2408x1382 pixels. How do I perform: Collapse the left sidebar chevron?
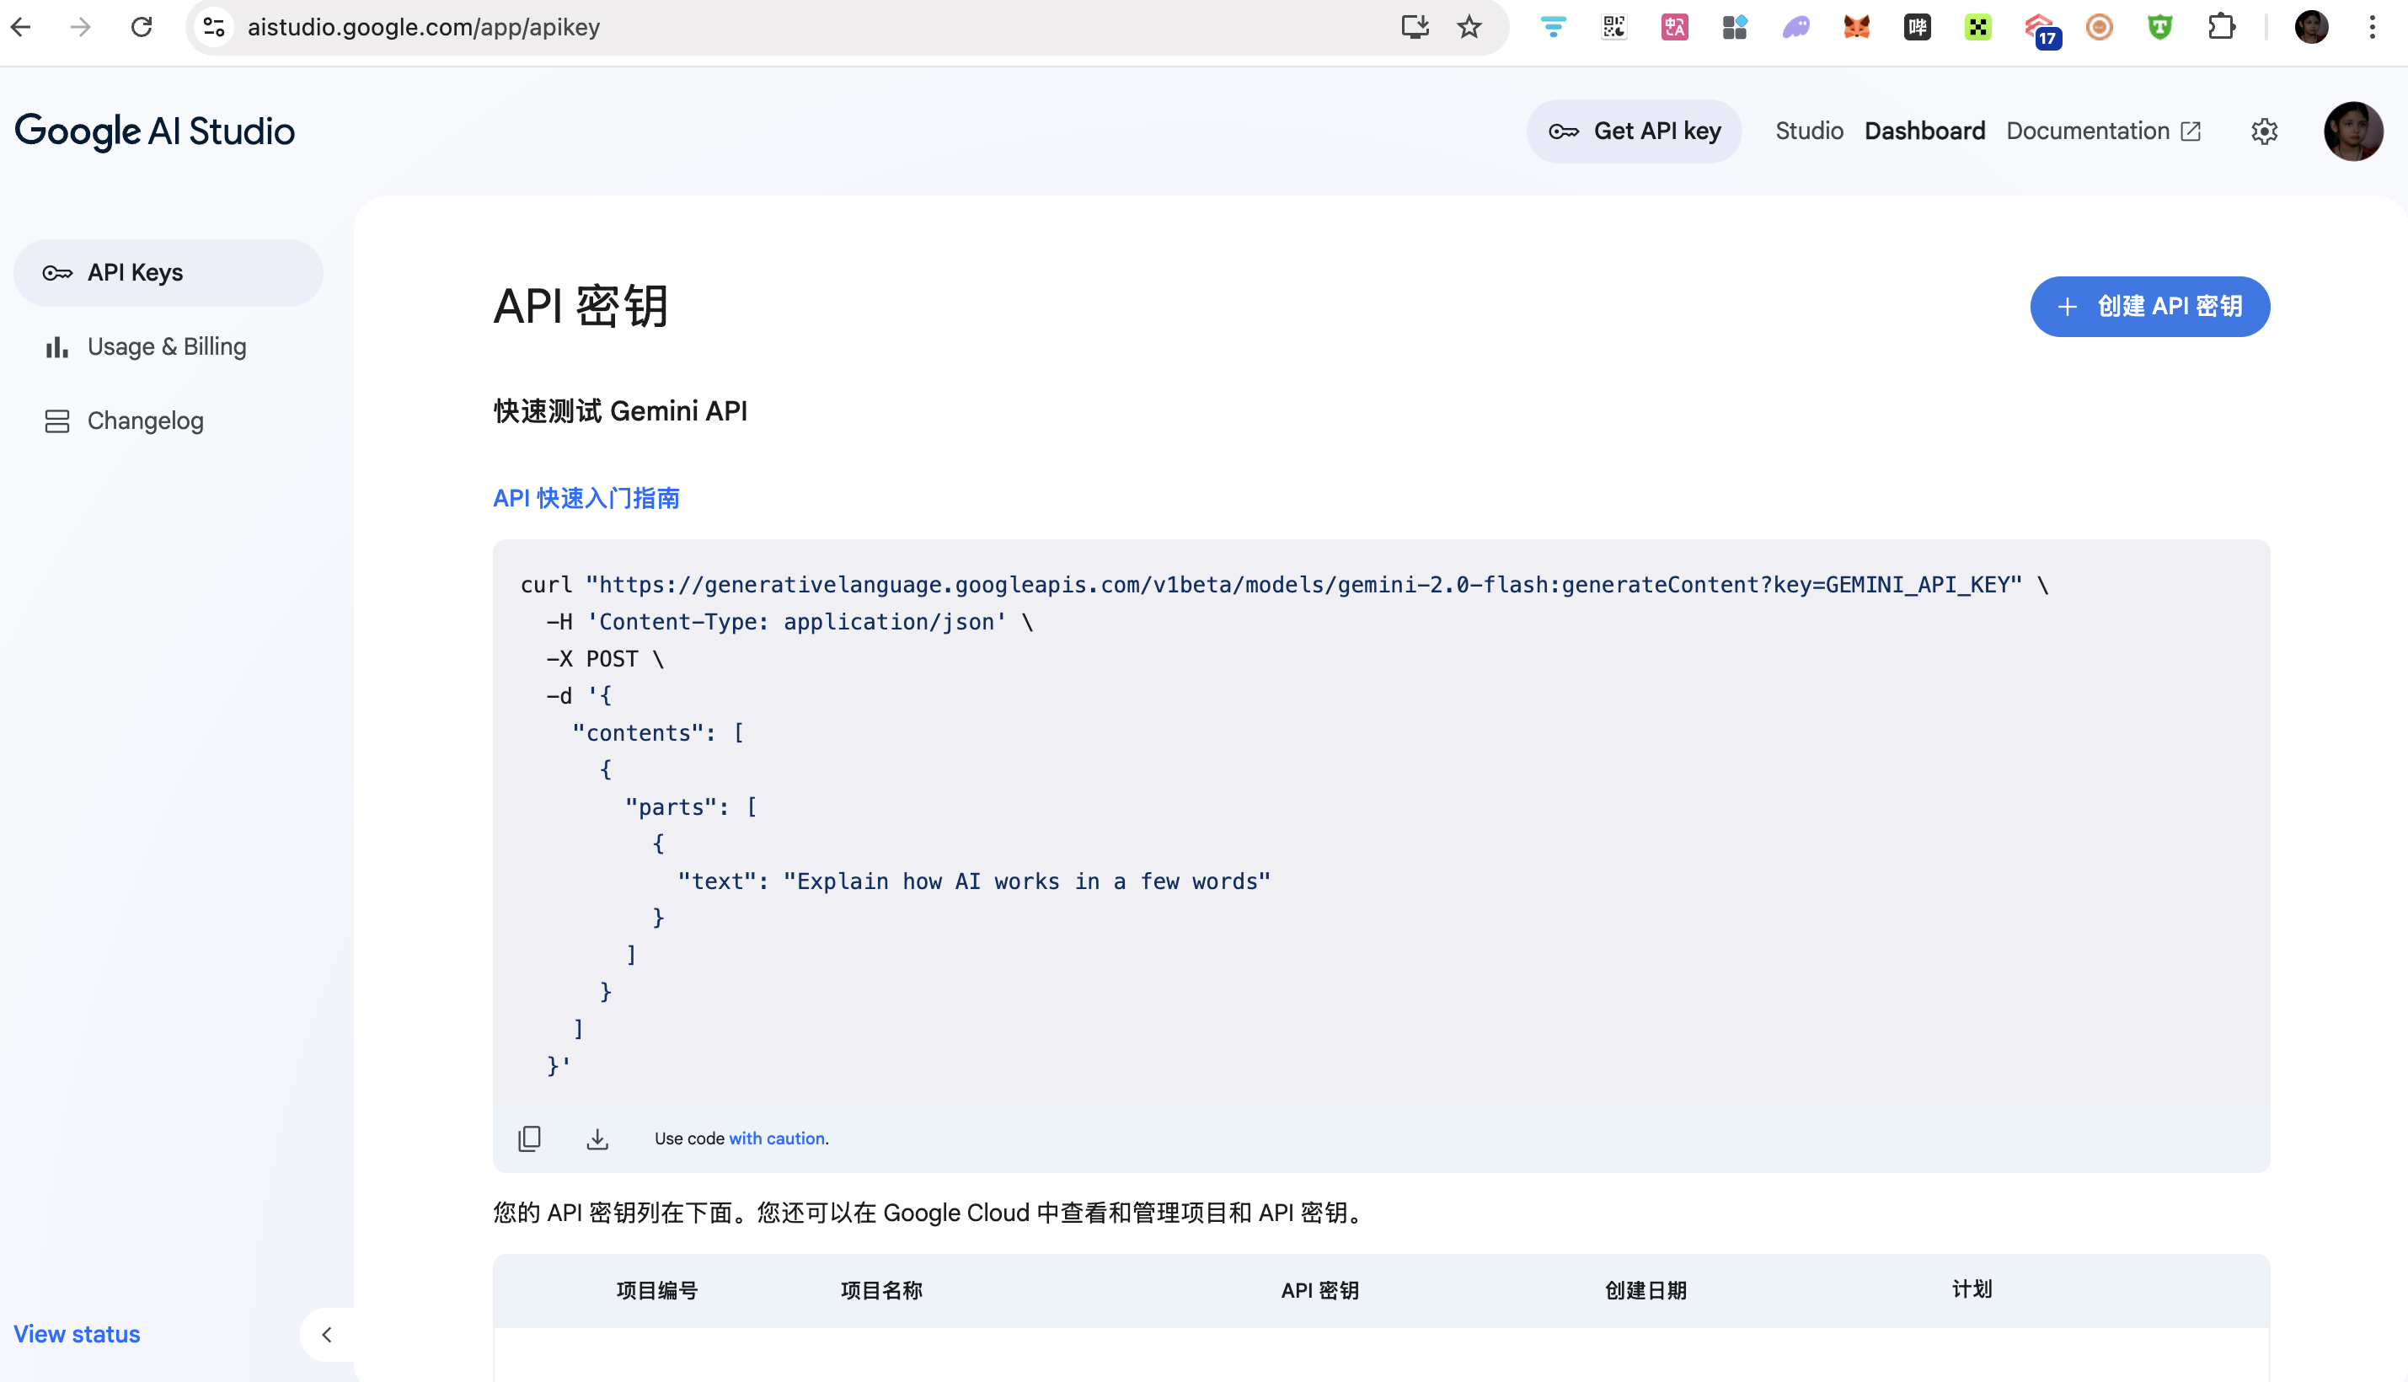(326, 1335)
